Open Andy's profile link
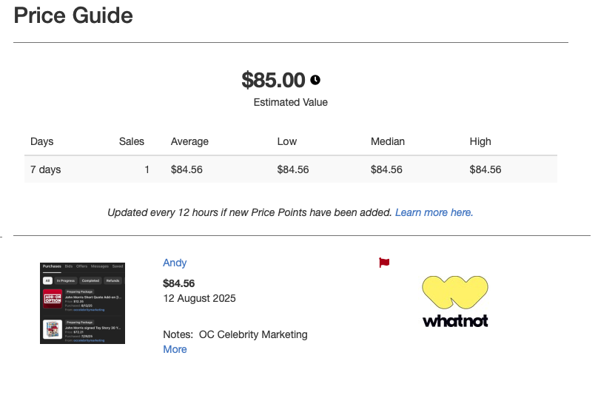598x398 pixels. click(x=175, y=263)
